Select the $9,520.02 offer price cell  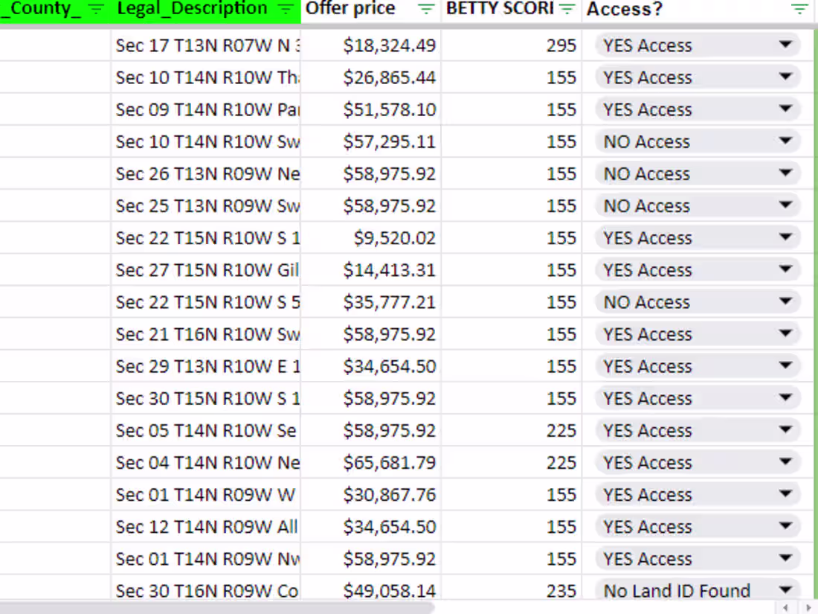(x=370, y=238)
